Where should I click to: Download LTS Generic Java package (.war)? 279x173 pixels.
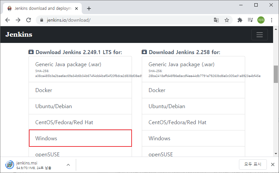point(80,69)
